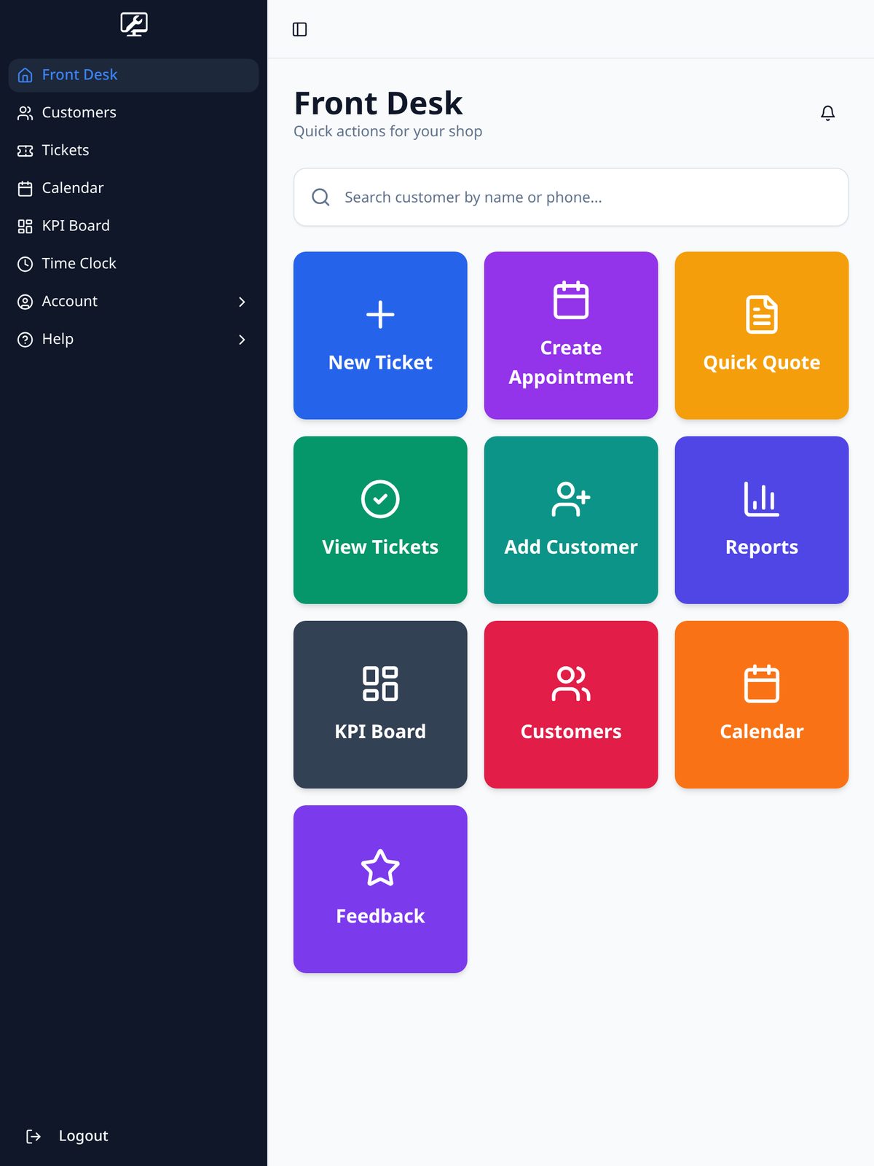The height and width of the screenshot is (1166, 874).
Task: Click the Customers sidebar people icon
Action: coord(25,113)
